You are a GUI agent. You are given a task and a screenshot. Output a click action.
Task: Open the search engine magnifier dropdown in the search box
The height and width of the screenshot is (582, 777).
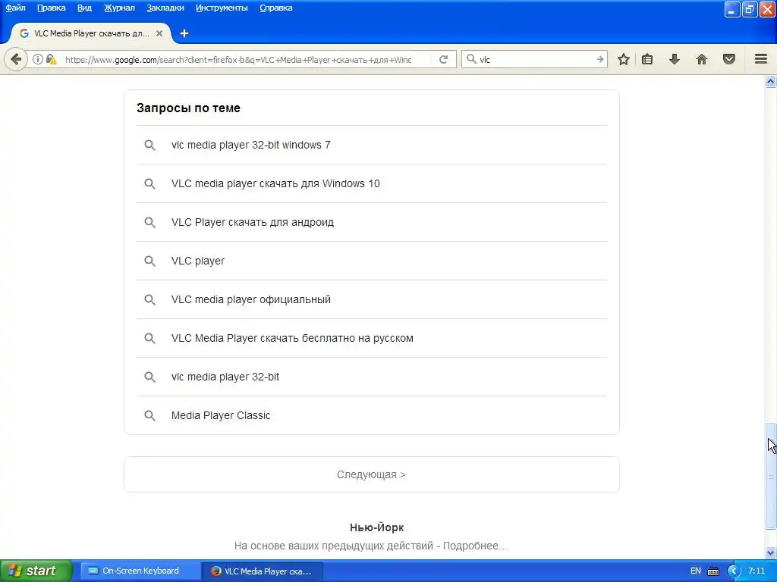tap(472, 59)
